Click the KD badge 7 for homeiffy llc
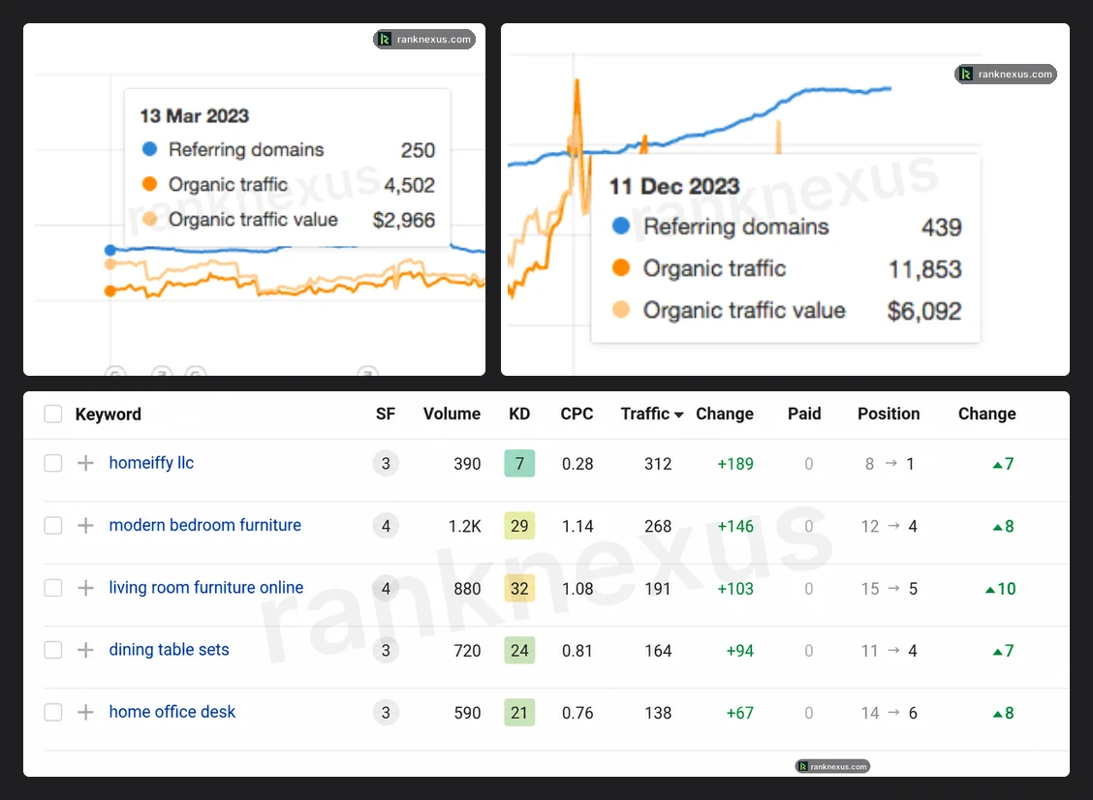 [x=519, y=463]
